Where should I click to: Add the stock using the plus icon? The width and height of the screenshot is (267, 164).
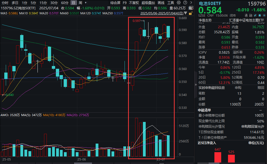coord(264,15)
